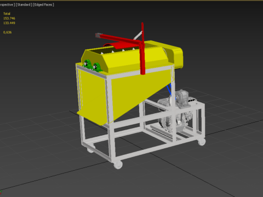This screenshot has width=263, height=197.
Task: Select the rear left caster wheel
Action: (x=90, y=149)
